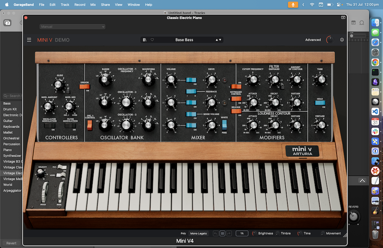Open the Share menu in menu bar
This screenshot has height=248, width=383.
pyautogui.click(x=105, y=5)
